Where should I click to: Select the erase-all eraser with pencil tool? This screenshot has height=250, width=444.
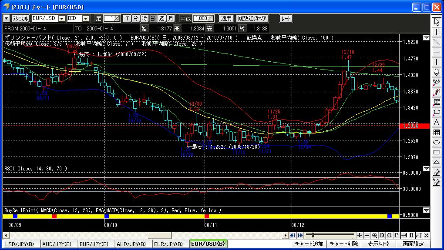click(436, 182)
